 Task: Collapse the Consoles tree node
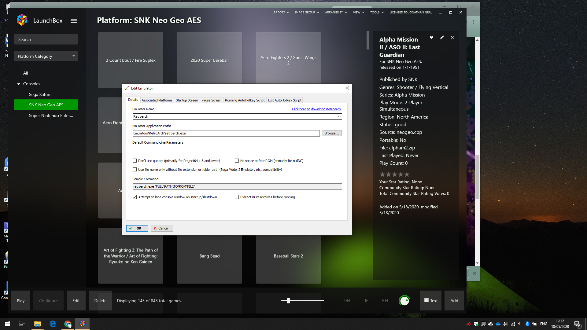coord(19,84)
